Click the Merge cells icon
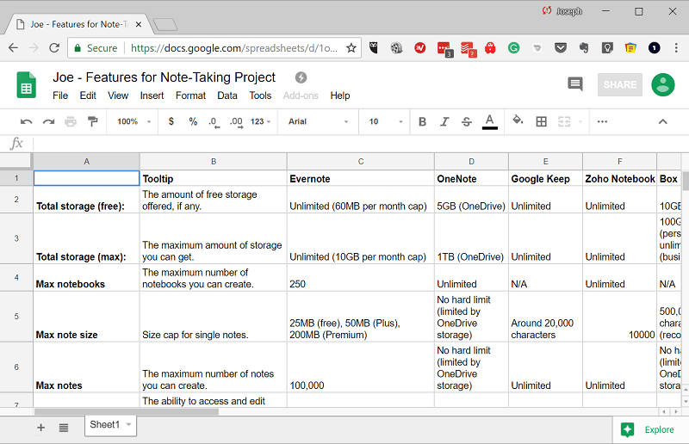This screenshot has height=444, width=689. click(564, 121)
